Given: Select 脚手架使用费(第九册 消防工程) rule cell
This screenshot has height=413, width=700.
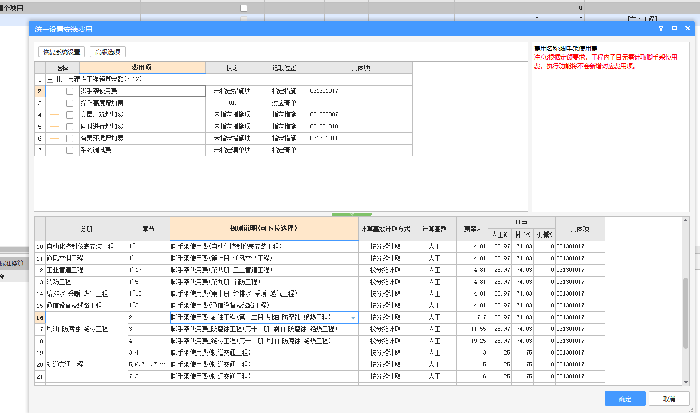Looking at the screenshot, I should tap(264, 282).
